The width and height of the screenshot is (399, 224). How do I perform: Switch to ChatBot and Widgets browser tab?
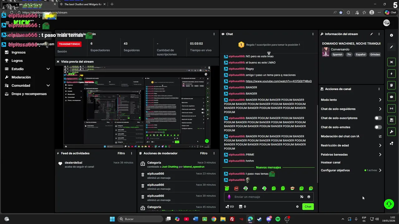(x=82, y=4)
